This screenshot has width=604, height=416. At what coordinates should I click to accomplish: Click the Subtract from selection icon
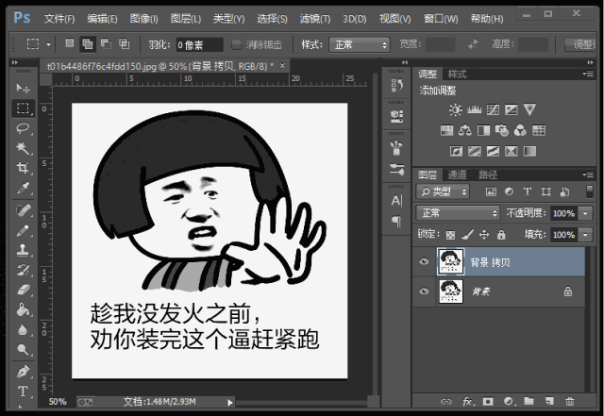(x=106, y=44)
